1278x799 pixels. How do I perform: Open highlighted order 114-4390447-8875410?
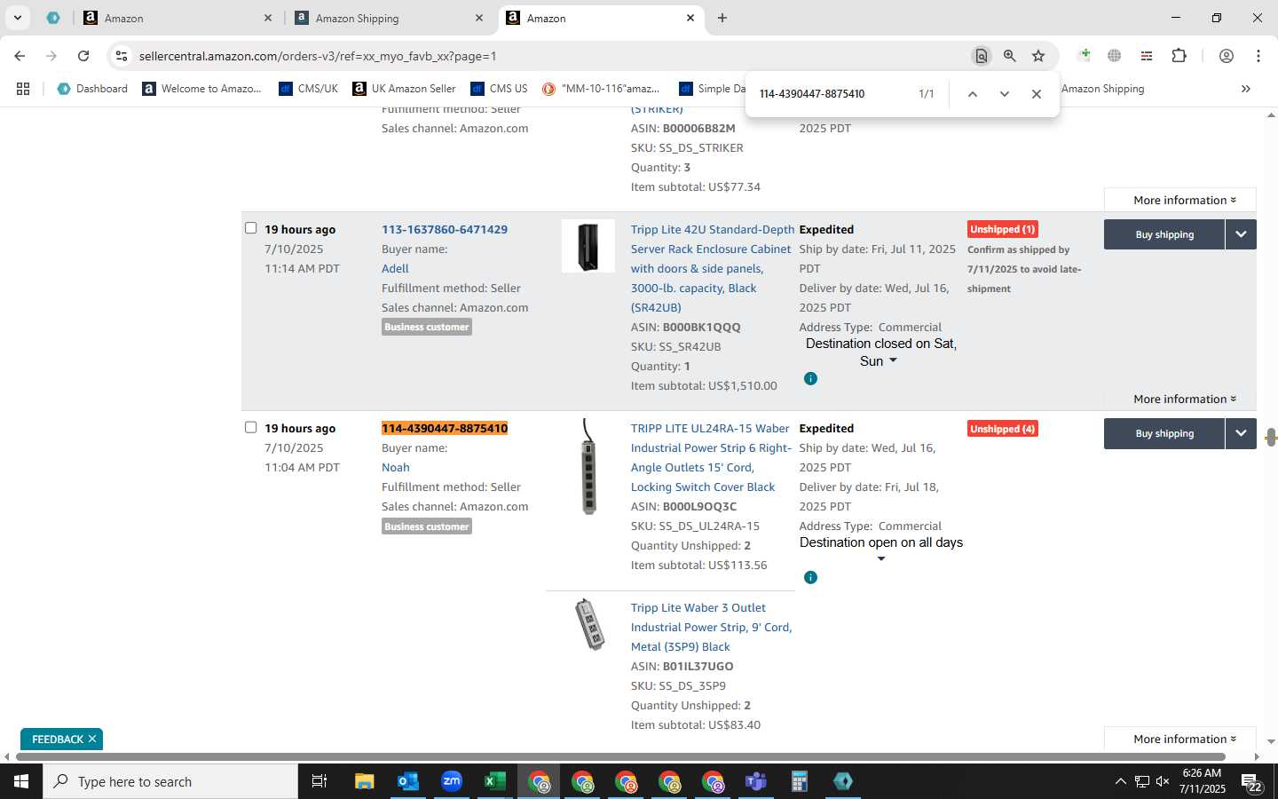[x=445, y=428]
